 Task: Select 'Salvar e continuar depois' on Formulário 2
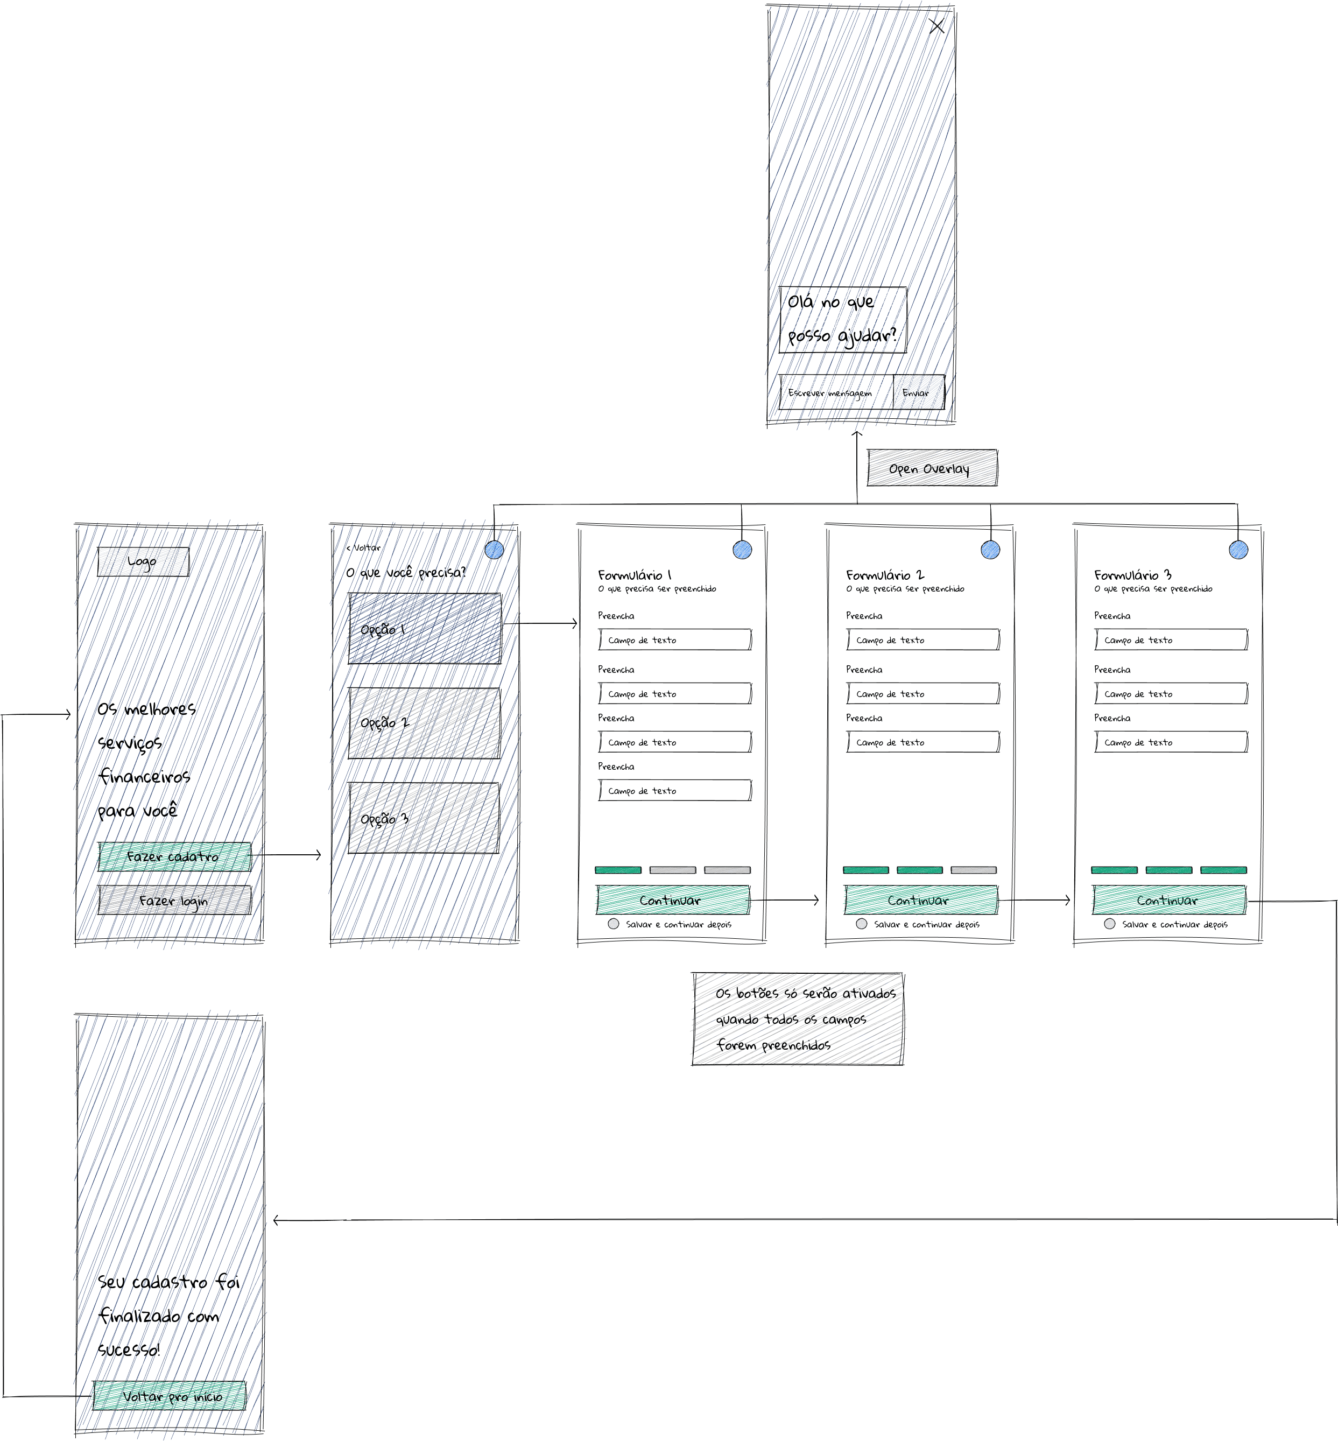coord(862,924)
